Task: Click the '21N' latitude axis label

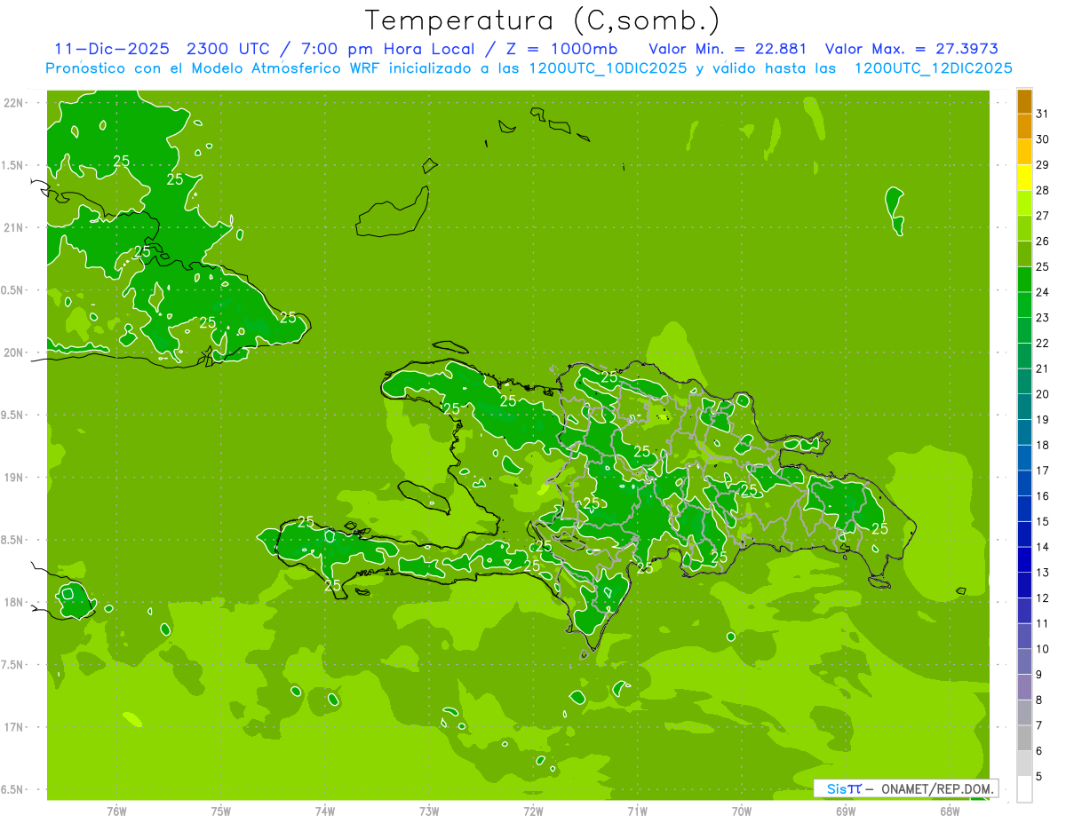Action: tap(13, 227)
